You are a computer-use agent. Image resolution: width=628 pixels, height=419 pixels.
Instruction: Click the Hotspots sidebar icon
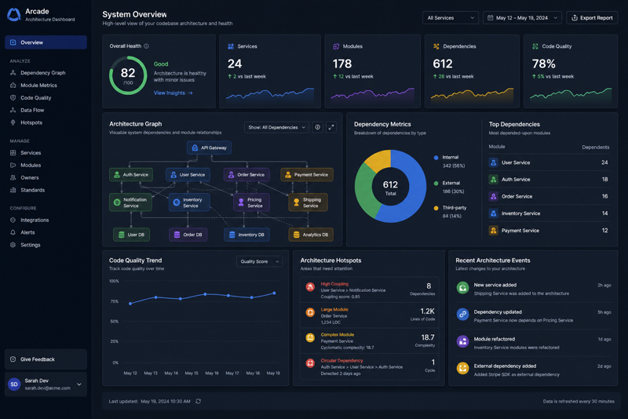click(13, 122)
